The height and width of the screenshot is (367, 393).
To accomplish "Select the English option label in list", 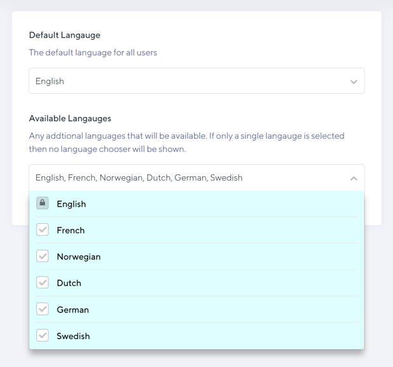I will (71, 204).
